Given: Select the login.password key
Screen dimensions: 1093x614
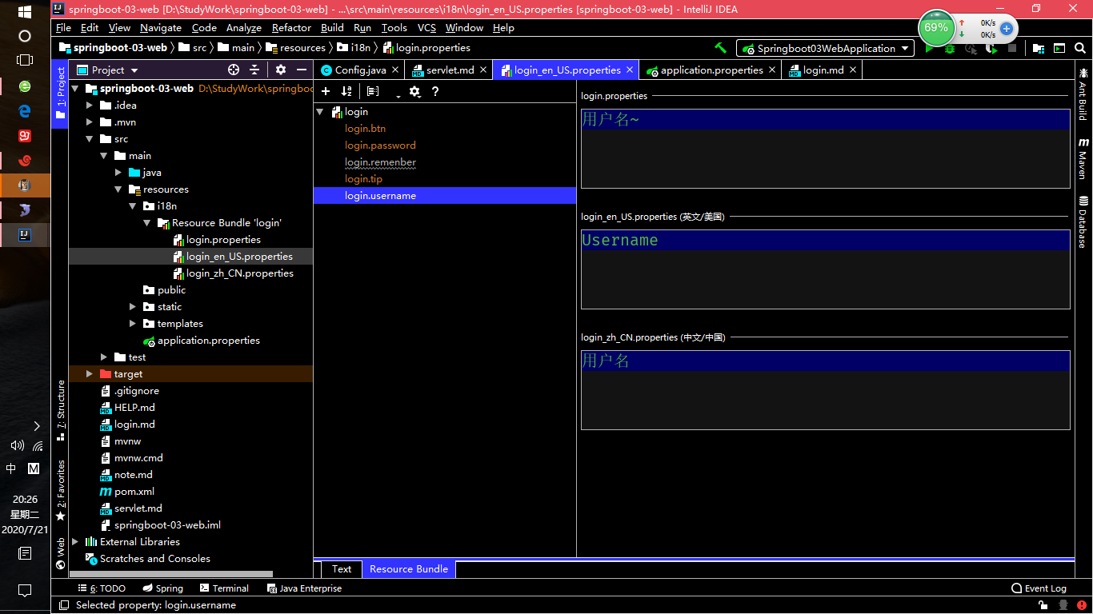Looking at the screenshot, I should 380,146.
